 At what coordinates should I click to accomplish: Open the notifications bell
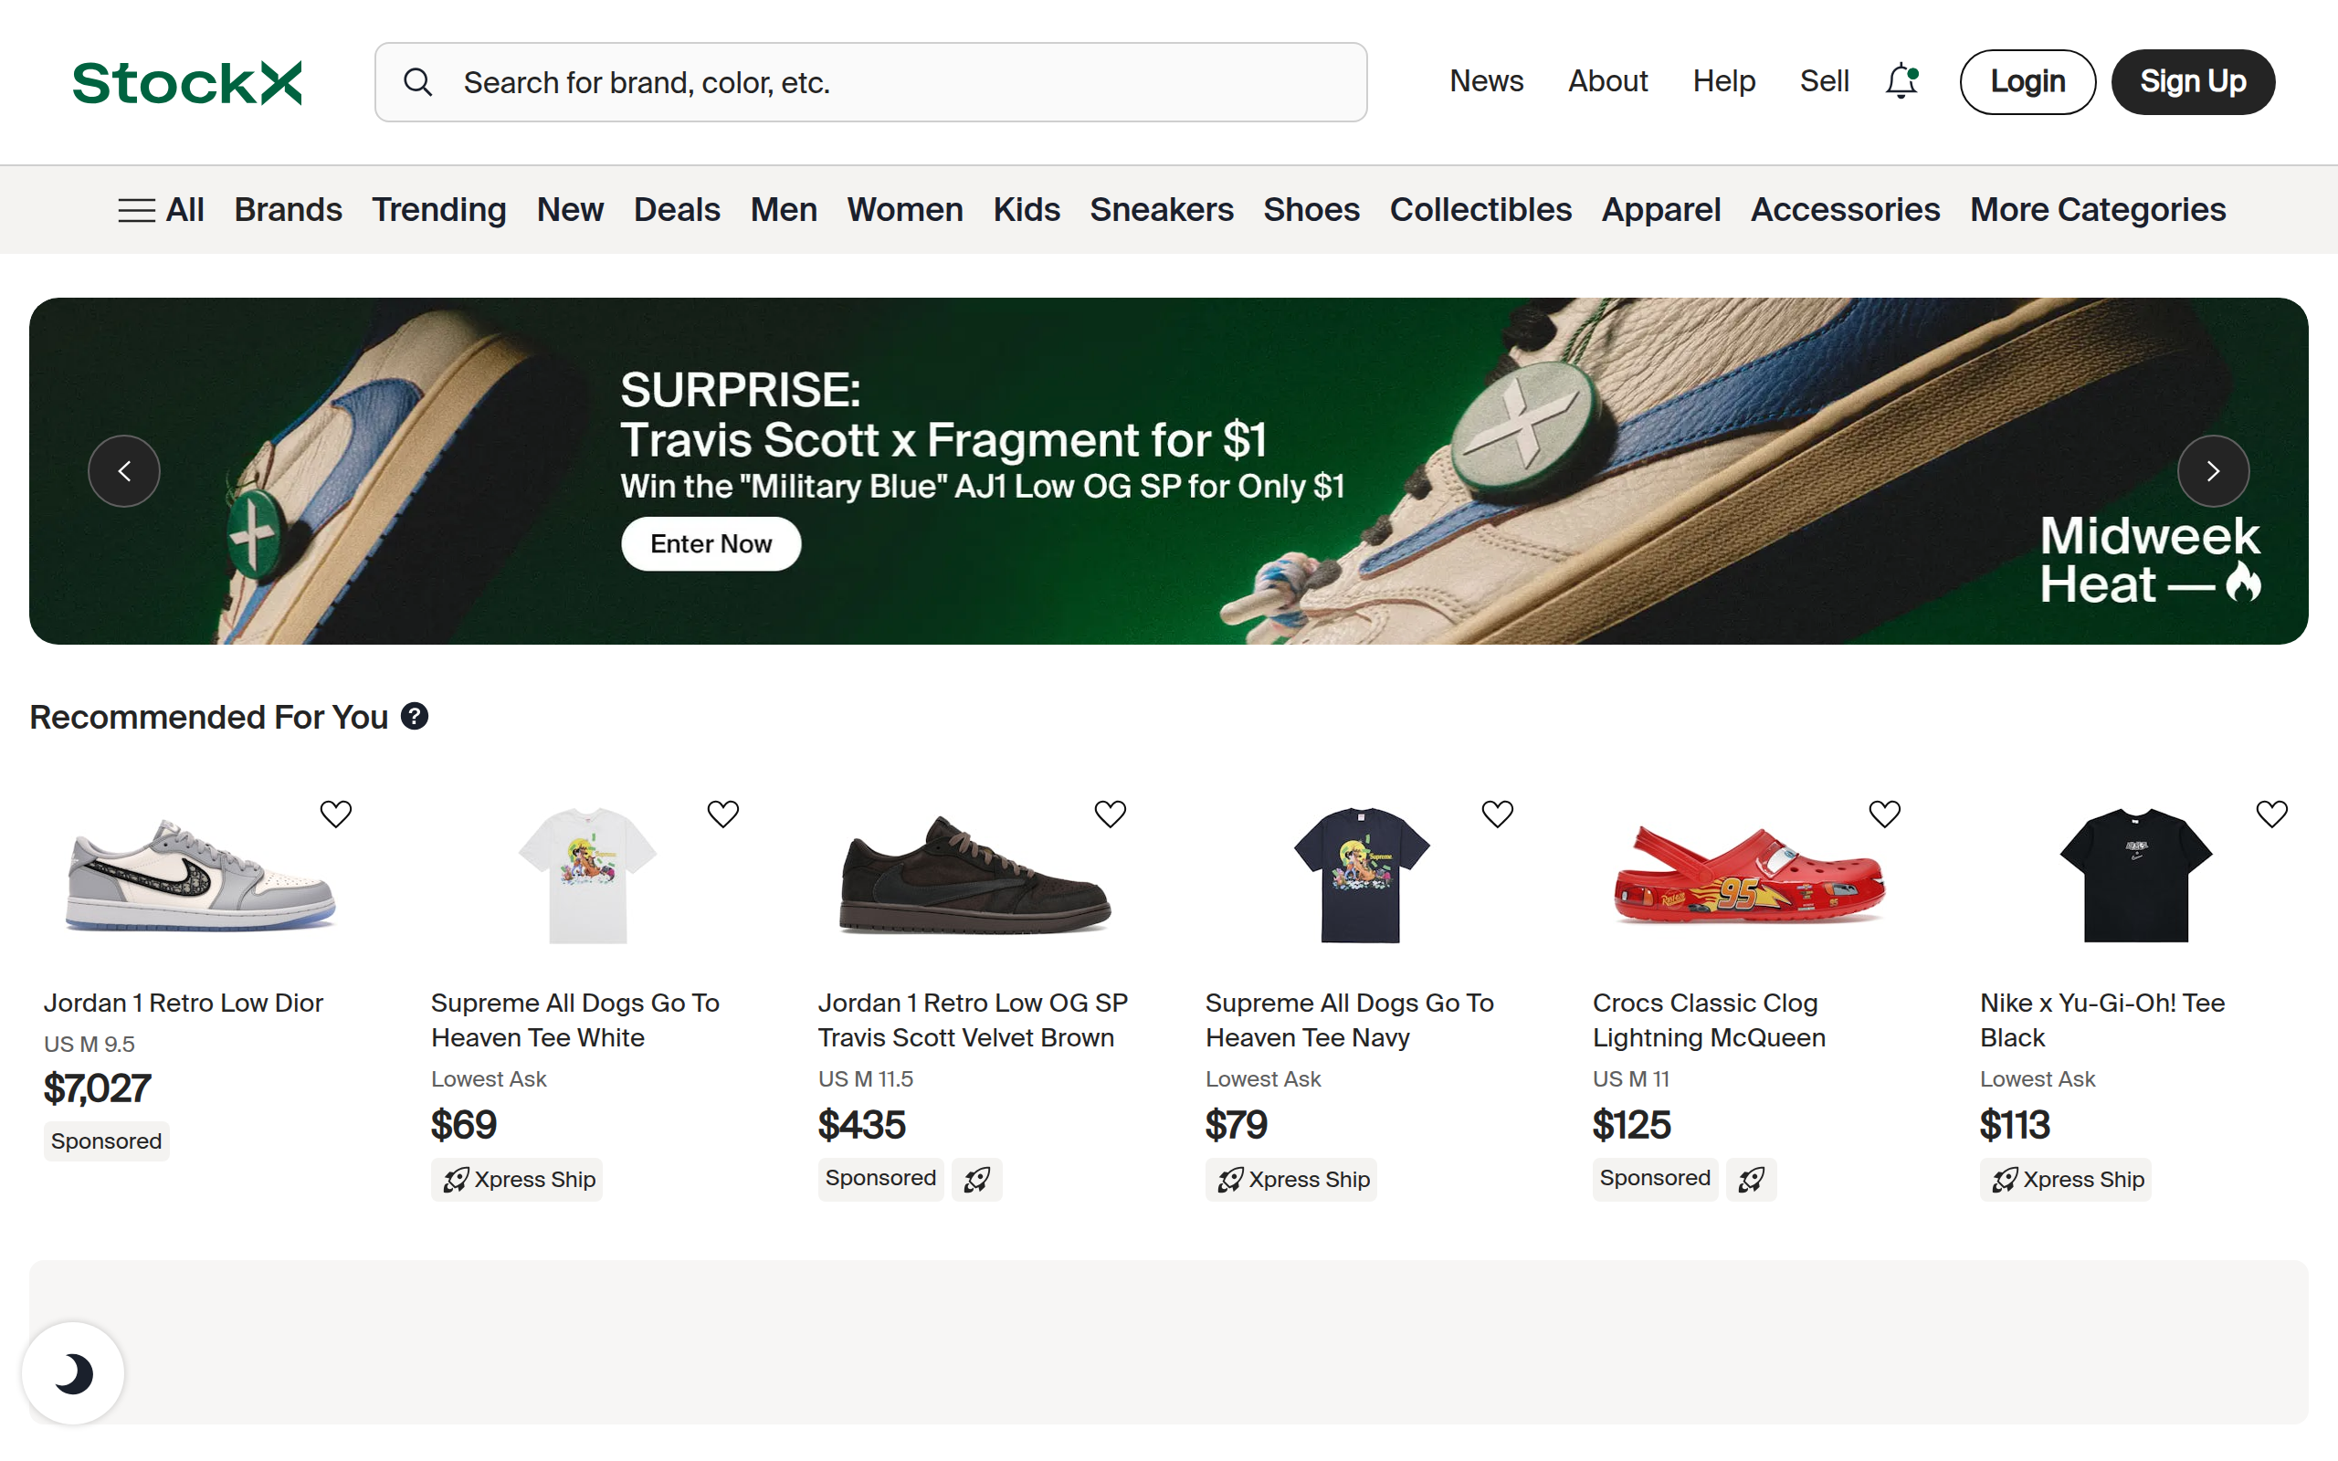1901,81
